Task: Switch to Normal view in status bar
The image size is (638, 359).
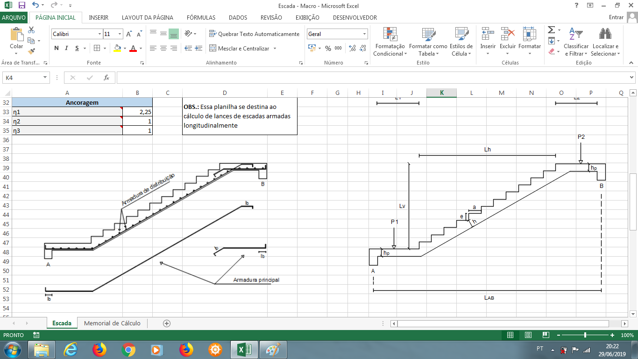Action: [510, 335]
